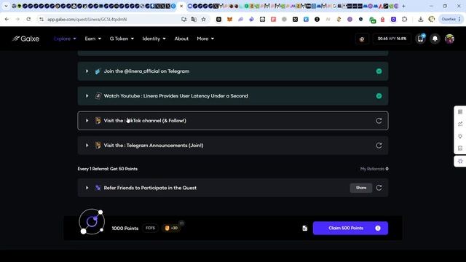
Task: Refresh verification of Telegram Announcements task
Action: (379, 146)
